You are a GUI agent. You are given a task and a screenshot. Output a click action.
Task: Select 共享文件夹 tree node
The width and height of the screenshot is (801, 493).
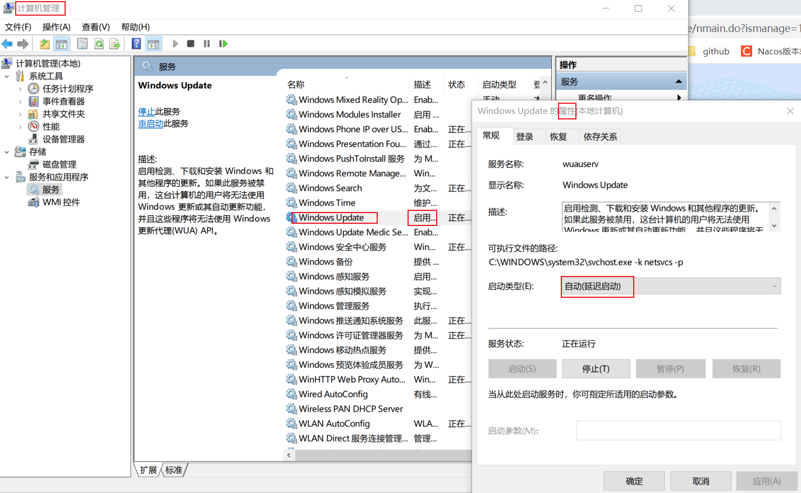tap(63, 114)
